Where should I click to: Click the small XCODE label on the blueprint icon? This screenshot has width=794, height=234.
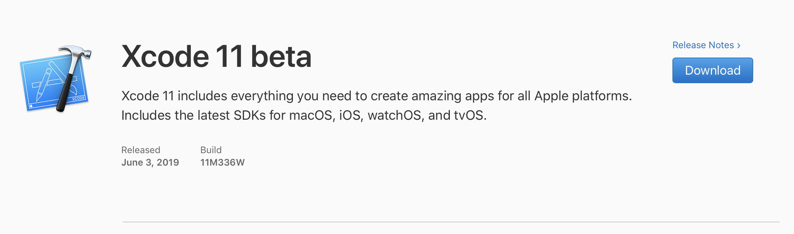pos(78,98)
